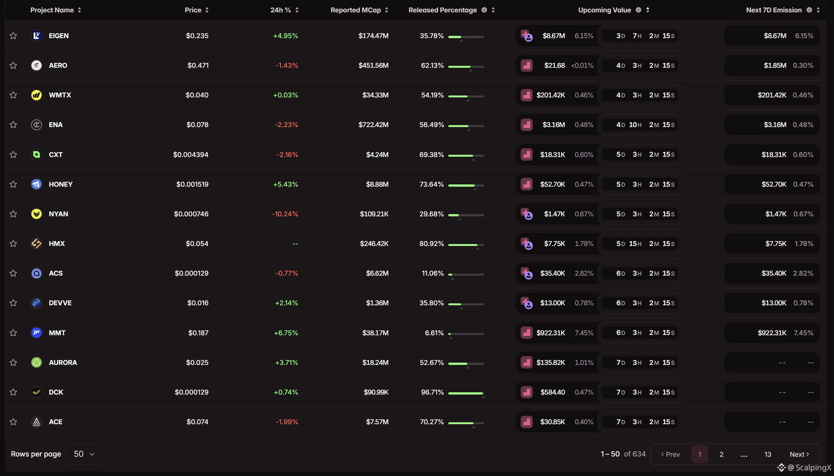Screen dimensions: 834x476
Task: Open the AURORA project link
Action: 63,362
